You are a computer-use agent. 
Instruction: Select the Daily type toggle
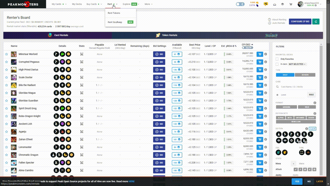(x=285, y=75)
